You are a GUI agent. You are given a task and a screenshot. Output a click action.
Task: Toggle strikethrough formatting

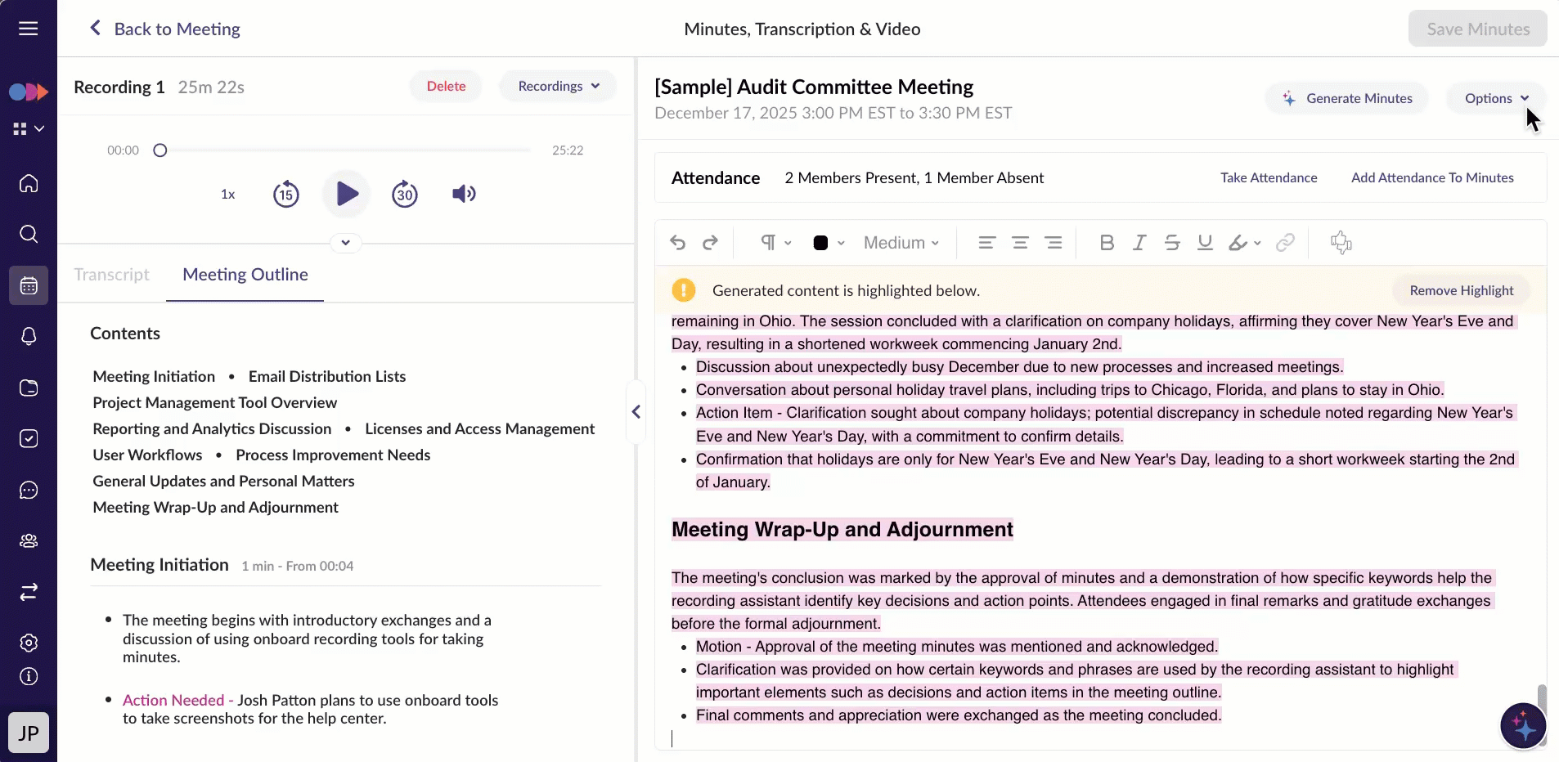1172,243
